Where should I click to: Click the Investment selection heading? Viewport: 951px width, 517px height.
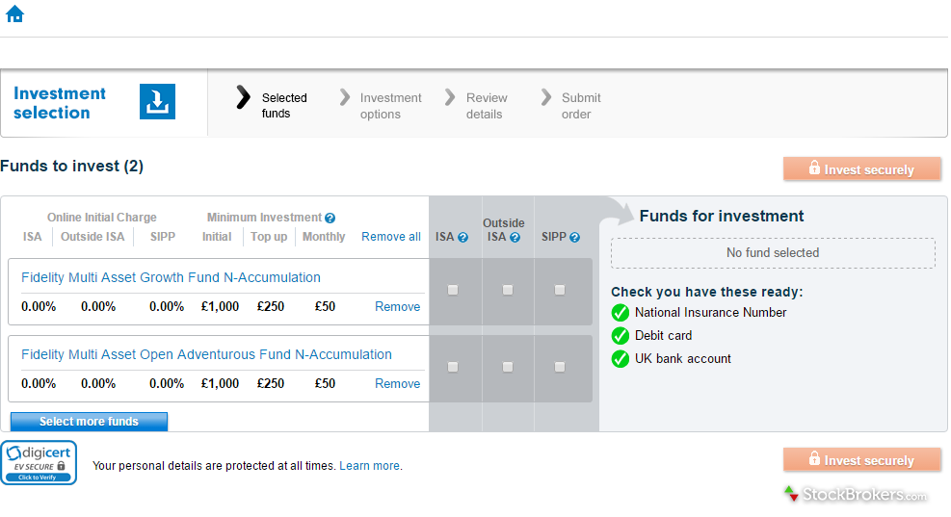[60, 103]
